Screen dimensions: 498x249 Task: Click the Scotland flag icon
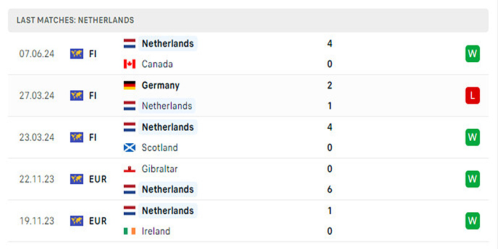(x=129, y=148)
